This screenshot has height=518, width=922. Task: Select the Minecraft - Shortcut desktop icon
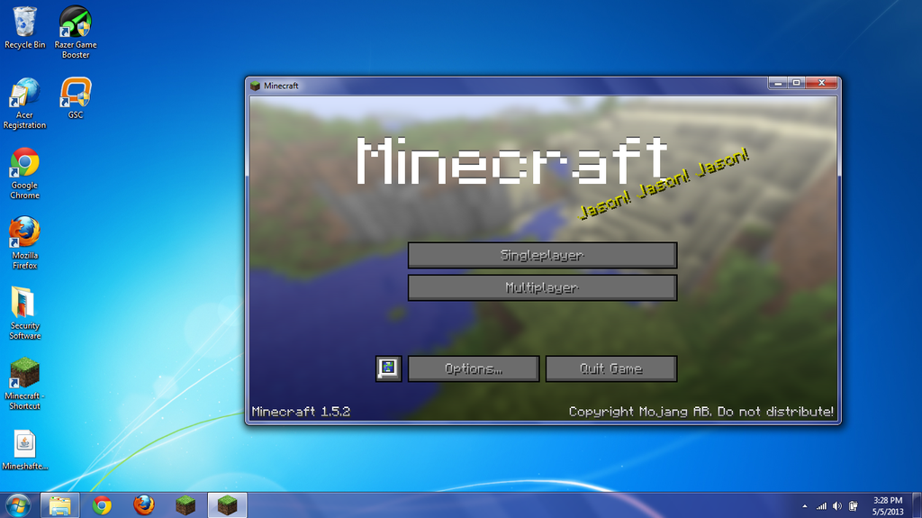click(24, 384)
